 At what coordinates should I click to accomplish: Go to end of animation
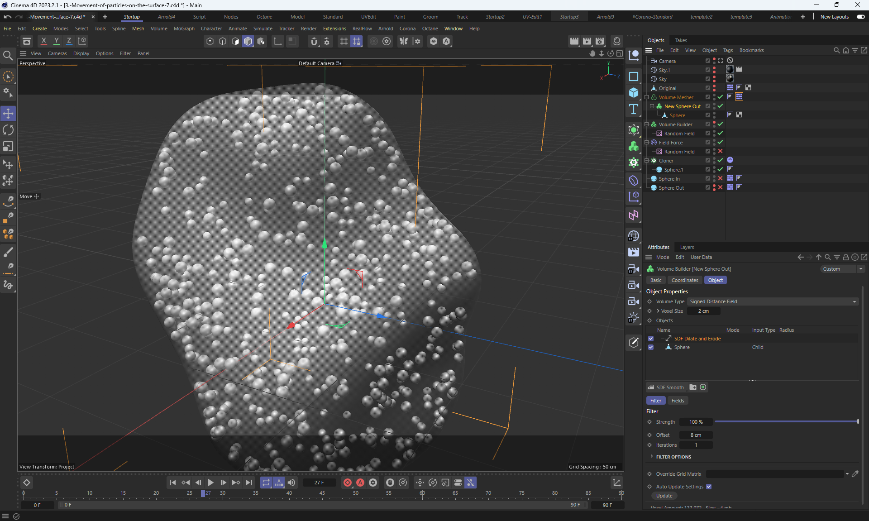point(249,483)
